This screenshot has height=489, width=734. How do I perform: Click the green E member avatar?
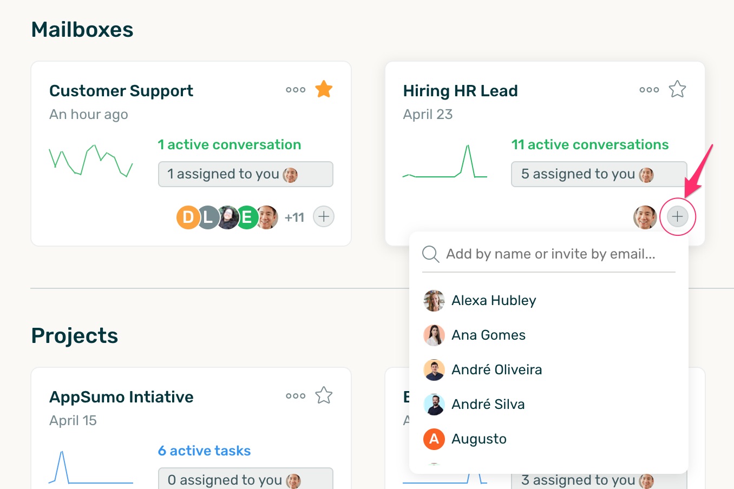point(247,217)
